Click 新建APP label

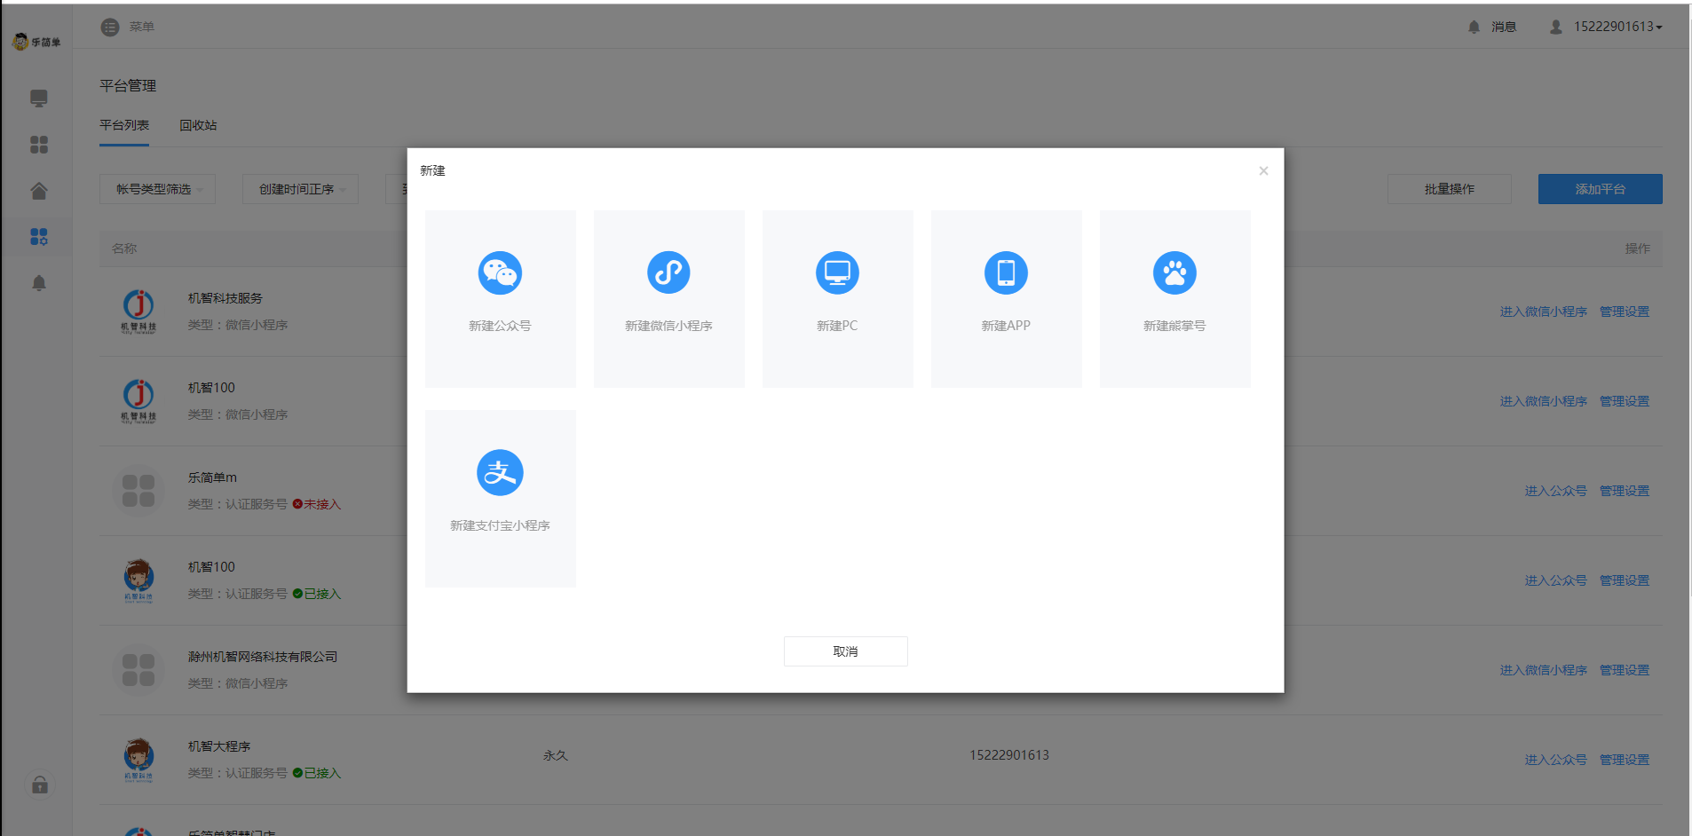(1006, 326)
